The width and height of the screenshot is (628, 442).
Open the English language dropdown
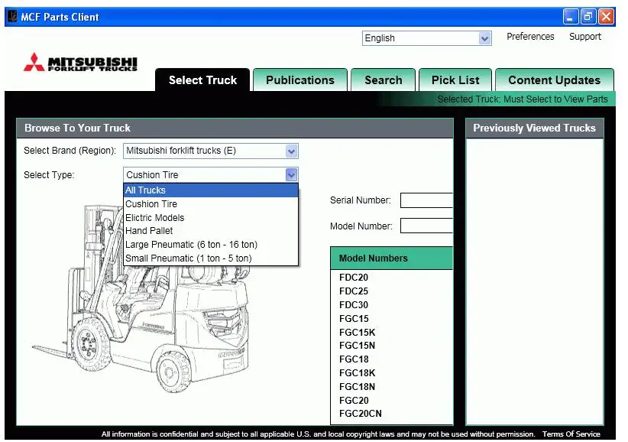tap(486, 37)
